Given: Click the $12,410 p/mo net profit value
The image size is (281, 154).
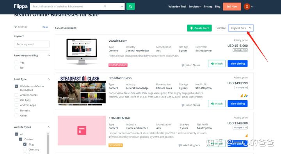Looking at the screenshot, I should [203, 88].
